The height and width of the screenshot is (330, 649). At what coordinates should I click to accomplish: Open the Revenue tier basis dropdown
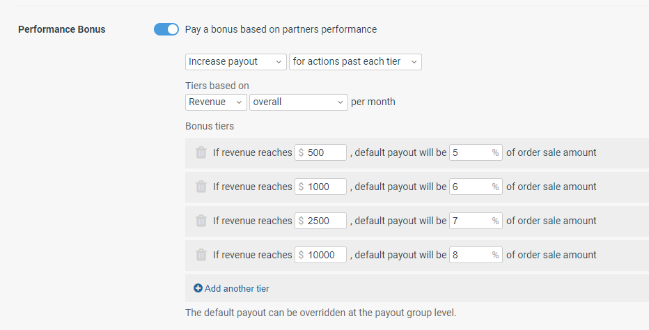click(216, 102)
